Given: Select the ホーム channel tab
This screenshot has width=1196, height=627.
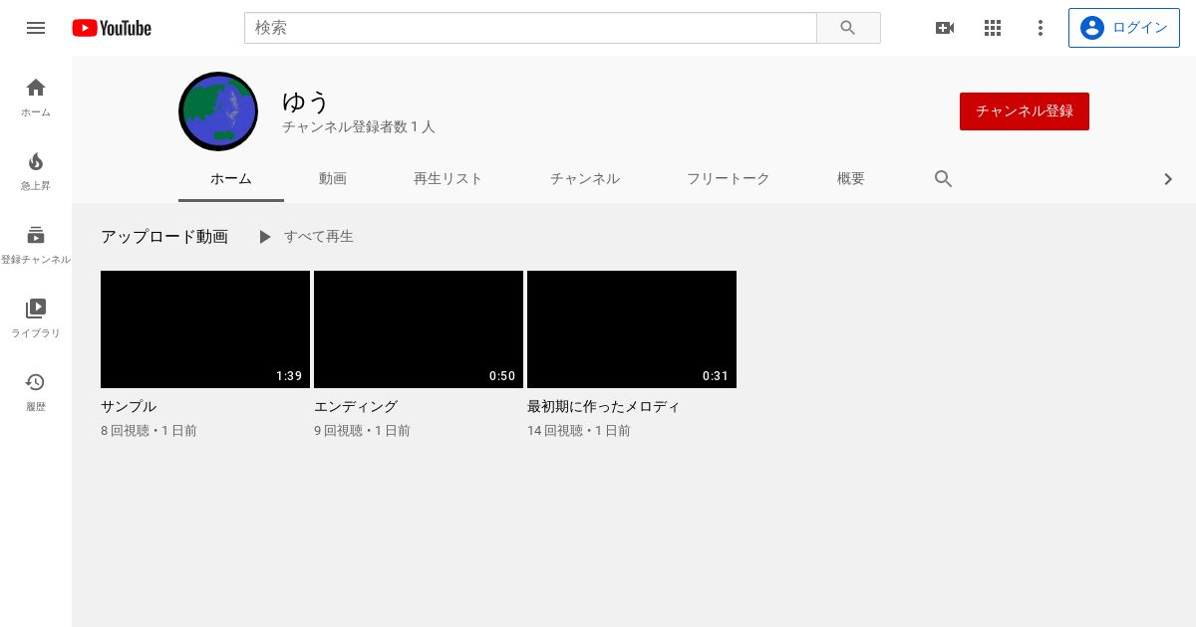Looking at the screenshot, I should [231, 179].
